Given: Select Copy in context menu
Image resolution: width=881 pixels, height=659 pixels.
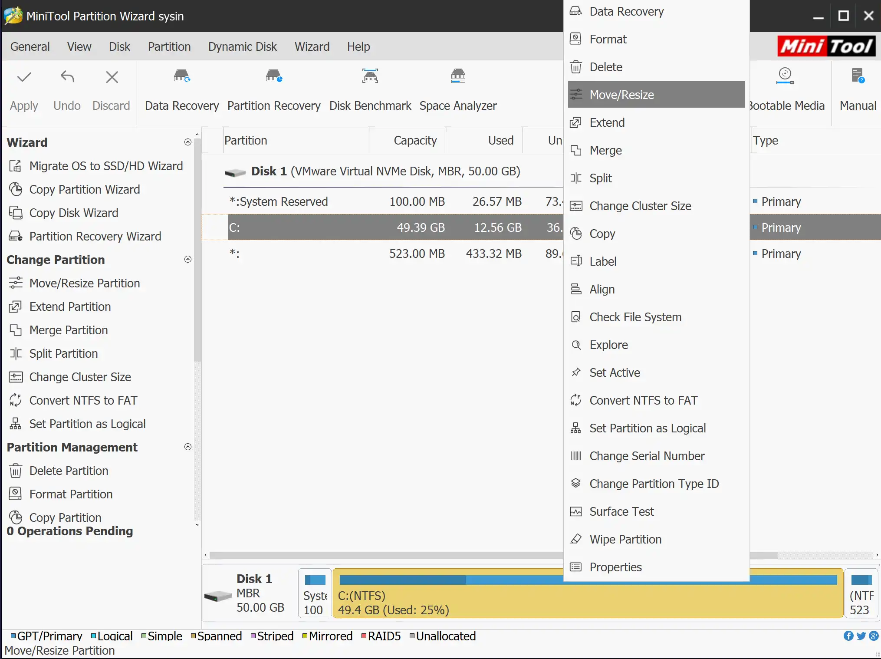Looking at the screenshot, I should click(x=656, y=234).
